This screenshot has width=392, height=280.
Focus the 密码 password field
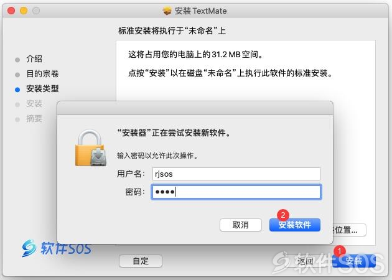(236, 192)
